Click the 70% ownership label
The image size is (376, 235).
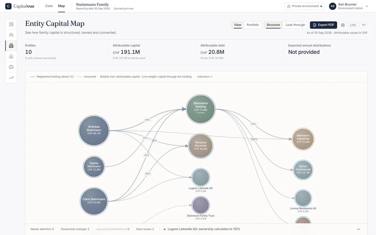pos(253,124)
